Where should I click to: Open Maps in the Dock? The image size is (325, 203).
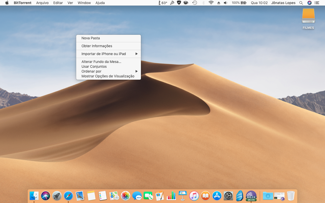(x=114, y=196)
